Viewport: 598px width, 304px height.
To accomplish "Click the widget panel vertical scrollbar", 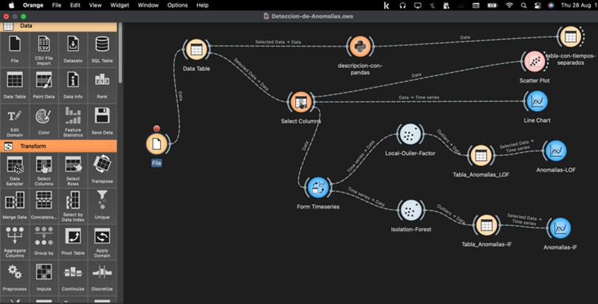I will click(x=121, y=59).
